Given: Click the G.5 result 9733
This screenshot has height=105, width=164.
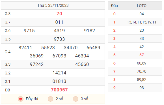Looking at the screenshot, I should [59, 39].
